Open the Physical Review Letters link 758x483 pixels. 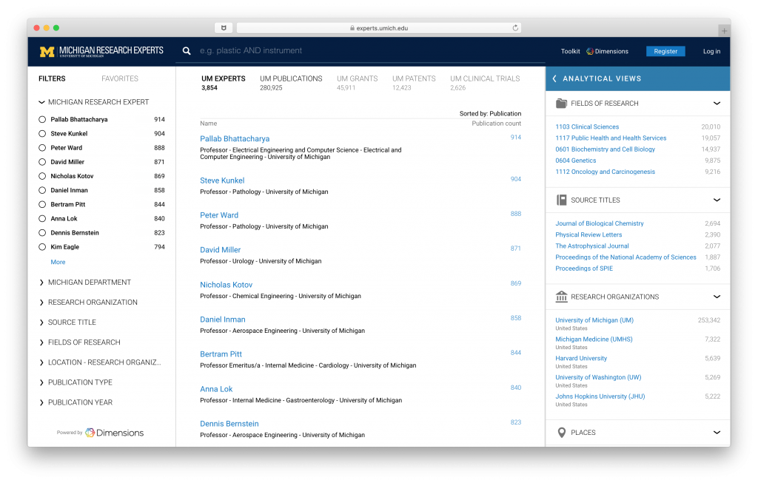coord(588,234)
